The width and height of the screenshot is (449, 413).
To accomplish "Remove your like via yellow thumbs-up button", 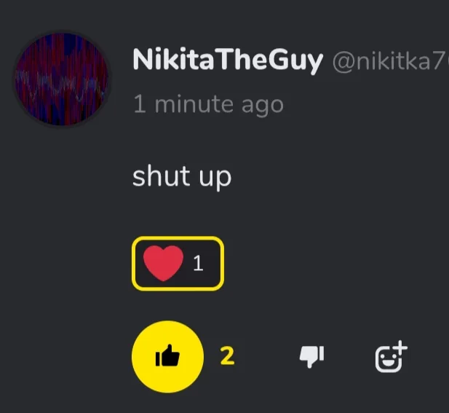I will point(168,357).
